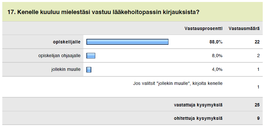Select the Vastausmäärä column header
The width and height of the screenshot is (266, 127).
[x=244, y=28]
